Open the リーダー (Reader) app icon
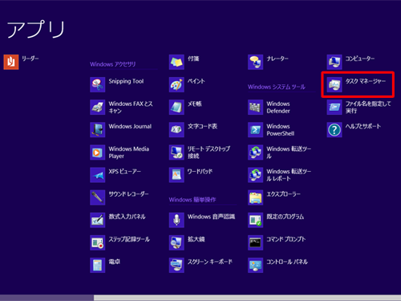The width and height of the screenshot is (401, 301). click(x=11, y=62)
